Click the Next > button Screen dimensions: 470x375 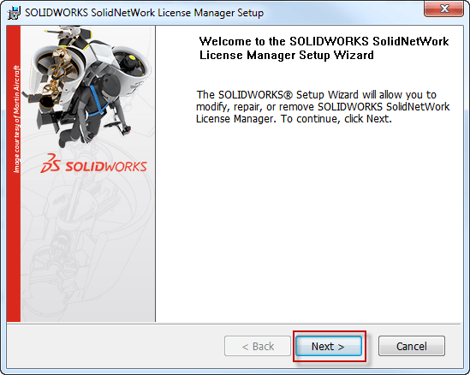coord(329,346)
